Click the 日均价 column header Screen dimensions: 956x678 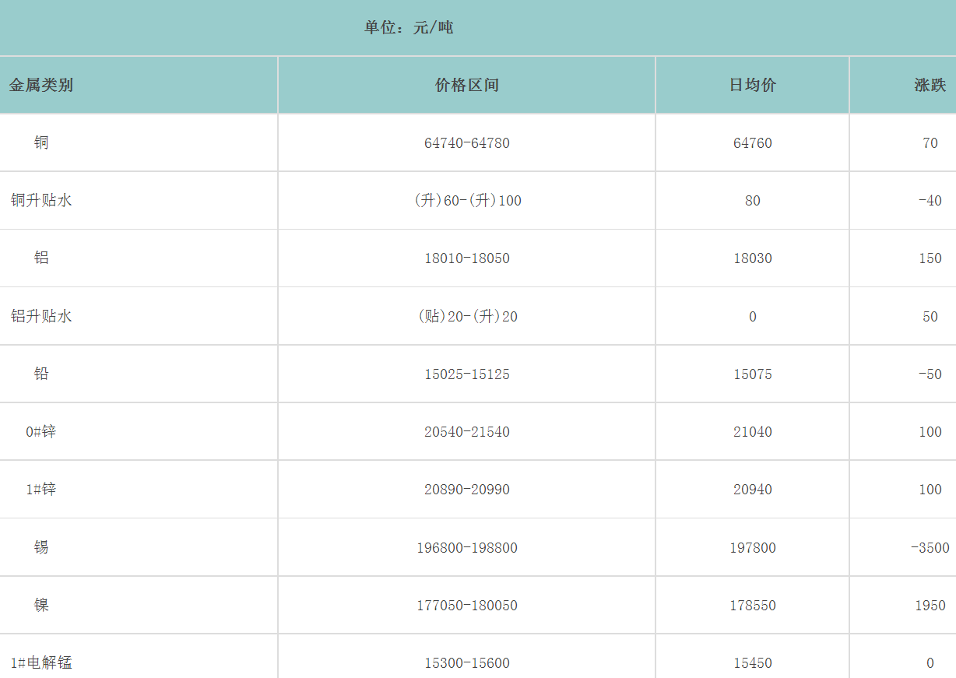point(752,85)
